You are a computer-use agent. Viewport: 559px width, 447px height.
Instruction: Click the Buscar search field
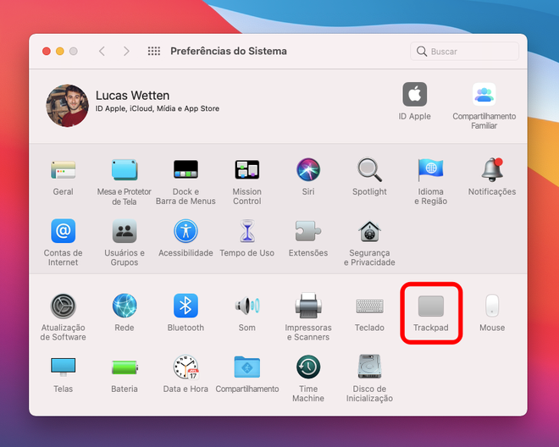tap(464, 52)
